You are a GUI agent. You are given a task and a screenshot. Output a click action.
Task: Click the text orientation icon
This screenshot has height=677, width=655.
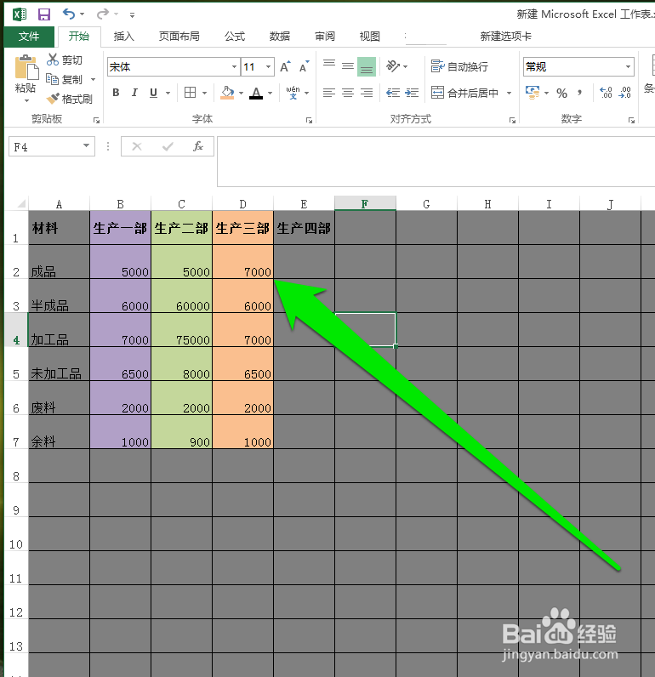coord(393,66)
